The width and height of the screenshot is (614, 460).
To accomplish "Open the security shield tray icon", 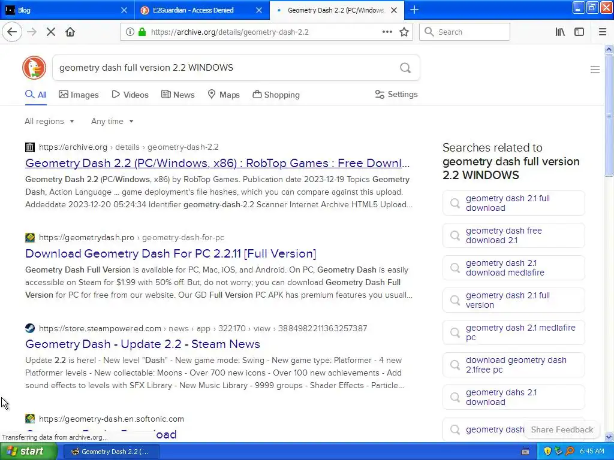I will (x=547, y=452).
